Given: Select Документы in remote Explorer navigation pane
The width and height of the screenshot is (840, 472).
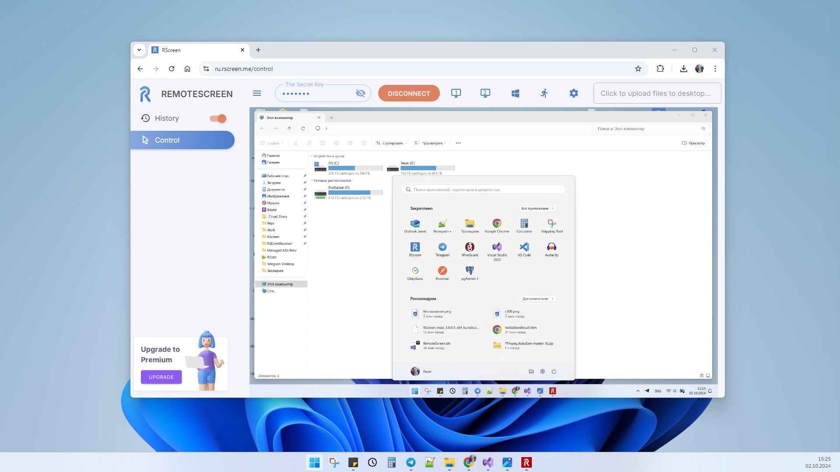Looking at the screenshot, I should tap(276, 189).
